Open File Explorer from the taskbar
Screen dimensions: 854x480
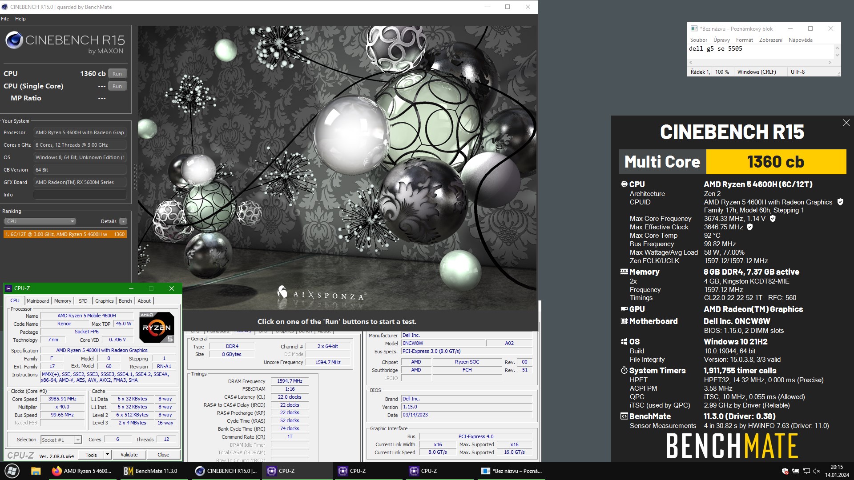[36, 471]
